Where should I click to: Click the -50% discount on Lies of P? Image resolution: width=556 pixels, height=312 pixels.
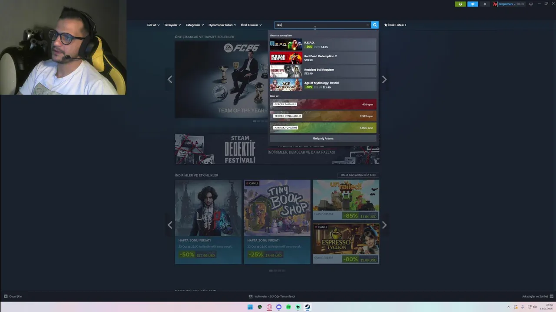coord(186,255)
